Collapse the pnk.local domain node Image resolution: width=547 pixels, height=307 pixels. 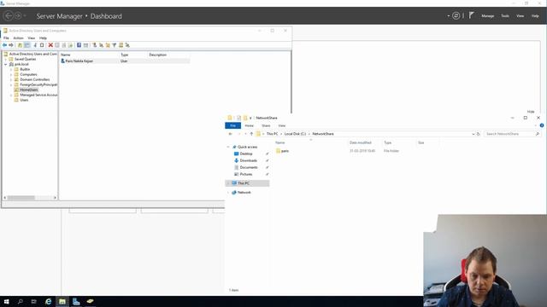(x=6, y=65)
